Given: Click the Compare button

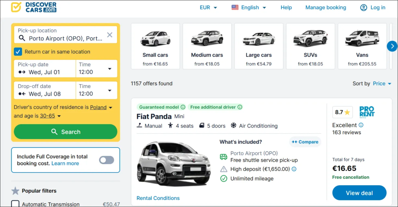Looking at the screenshot, I should point(305,142).
